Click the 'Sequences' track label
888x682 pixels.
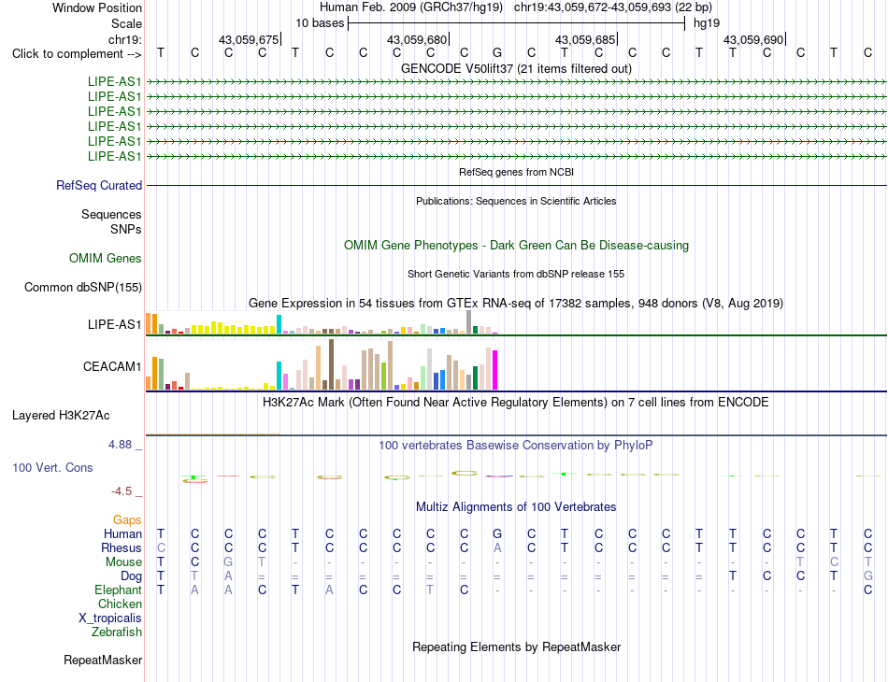pyautogui.click(x=111, y=215)
